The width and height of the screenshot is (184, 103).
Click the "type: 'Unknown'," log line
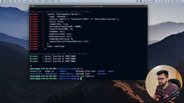coord(58,17)
